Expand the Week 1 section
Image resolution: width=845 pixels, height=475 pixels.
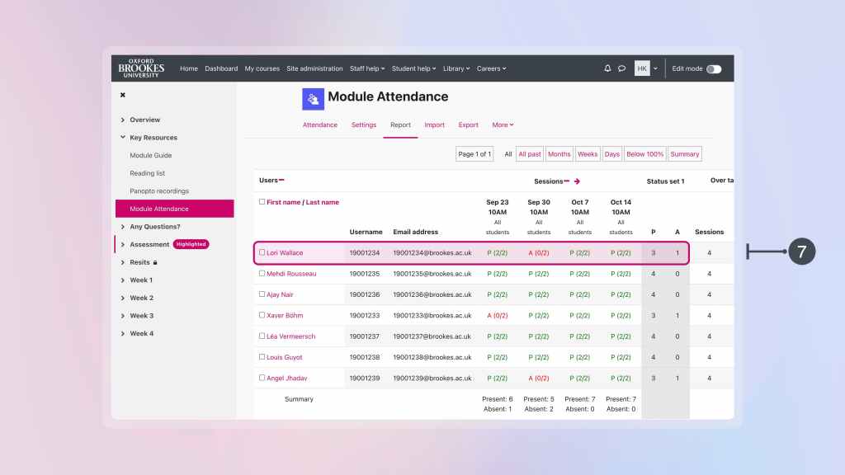point(139,280)
